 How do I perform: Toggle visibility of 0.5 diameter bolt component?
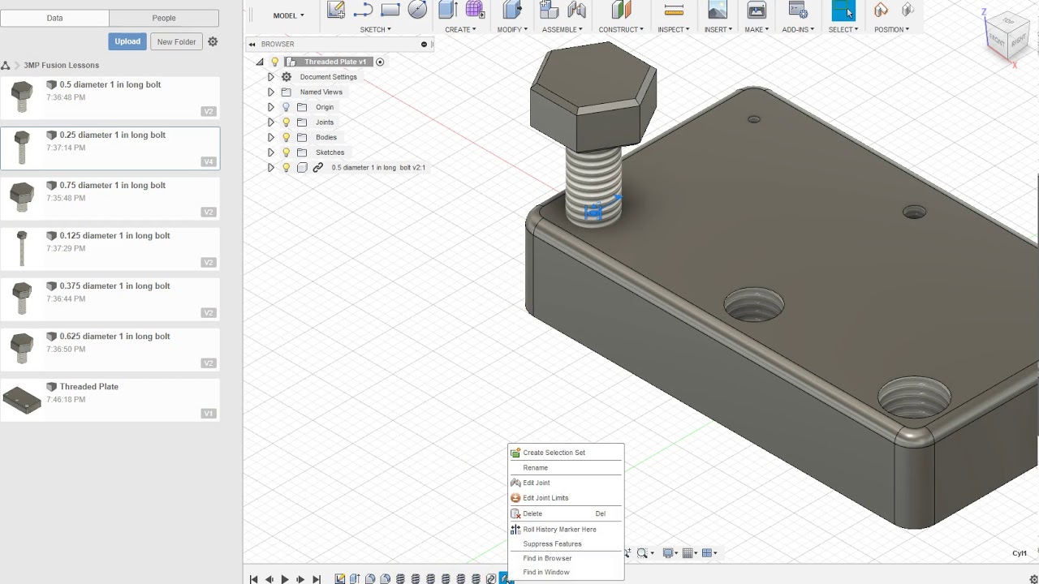(x=286, y=167)
